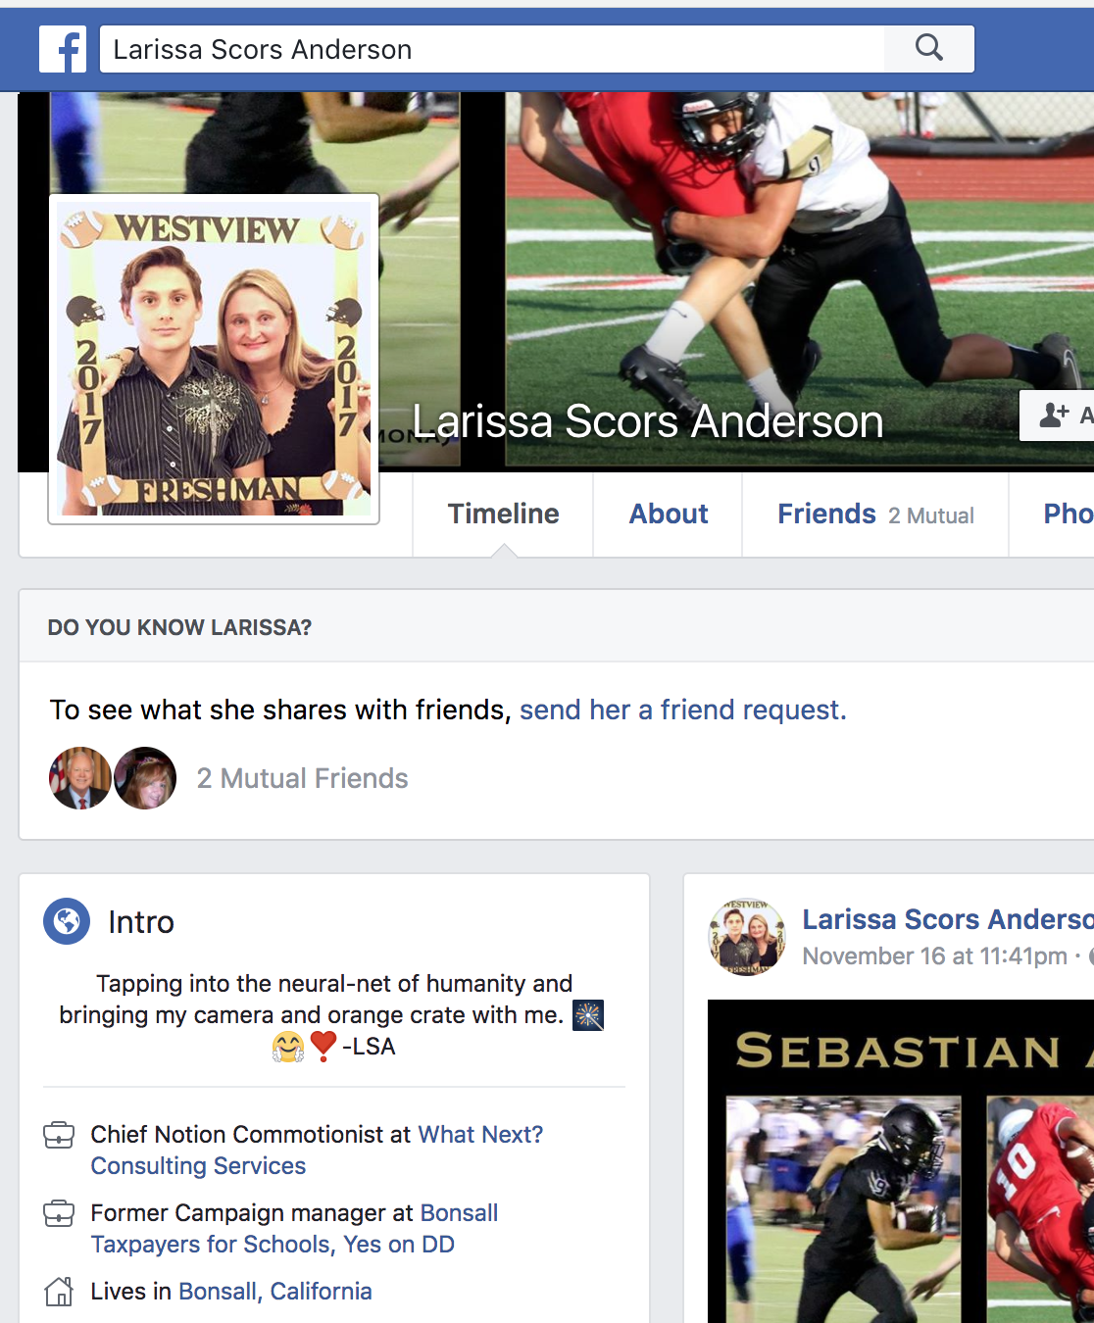This screenshot has height=1323, width=1094.
Task: Click the post author's small avatar
Action: coord(747,937)
